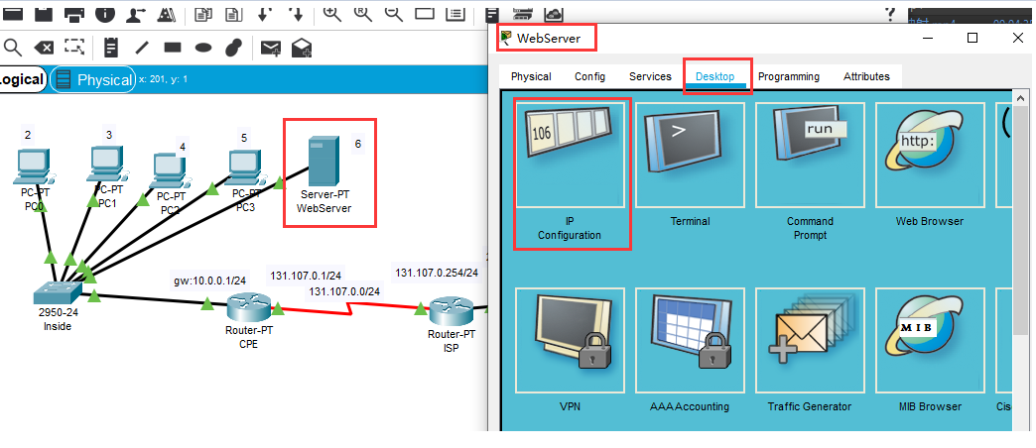The height and width of the screenshot is (448, 1036).
Task: Open the VPN desktop app
Action: click(570, 342)
